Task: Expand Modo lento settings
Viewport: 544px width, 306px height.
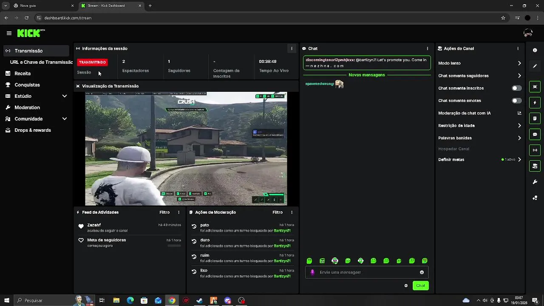Action: click(x=519, y=63)
